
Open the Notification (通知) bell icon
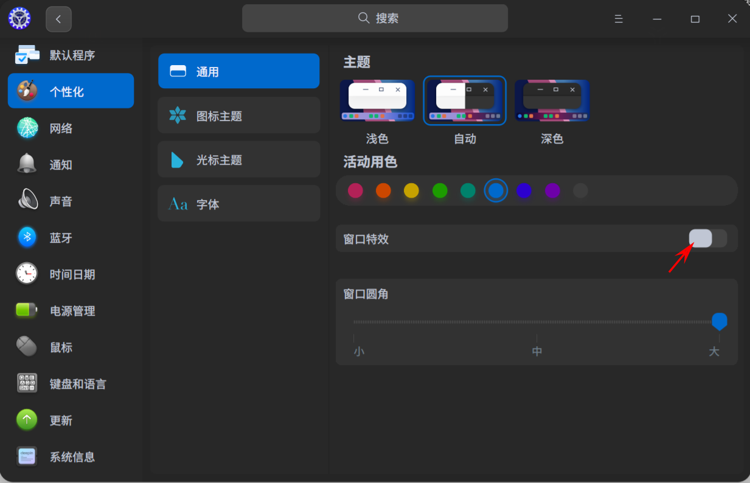[x=27, y=164]
